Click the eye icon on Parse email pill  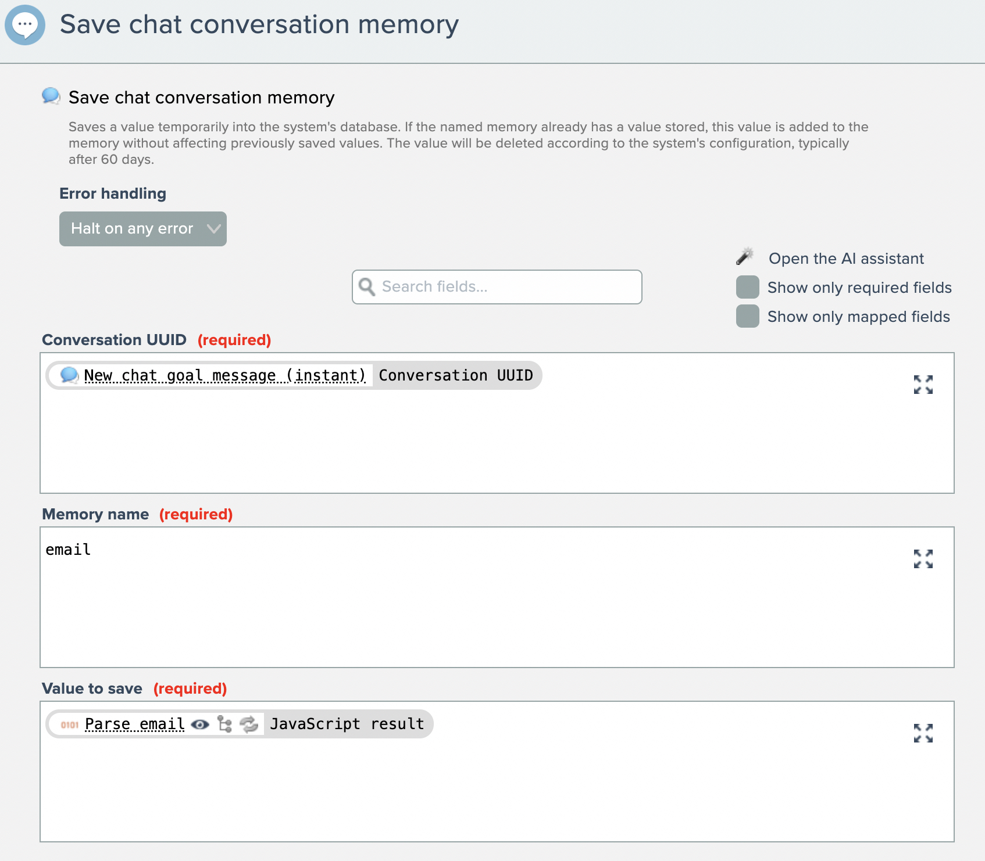tap(200, 724)
